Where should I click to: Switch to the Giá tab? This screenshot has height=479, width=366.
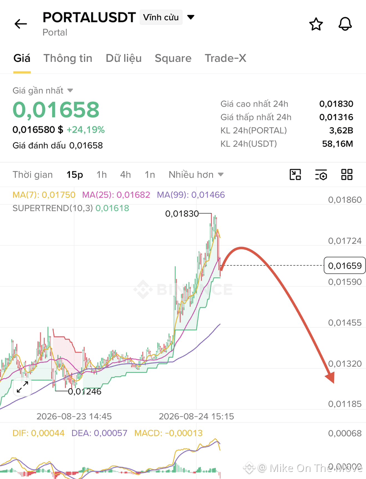(22, 58)
